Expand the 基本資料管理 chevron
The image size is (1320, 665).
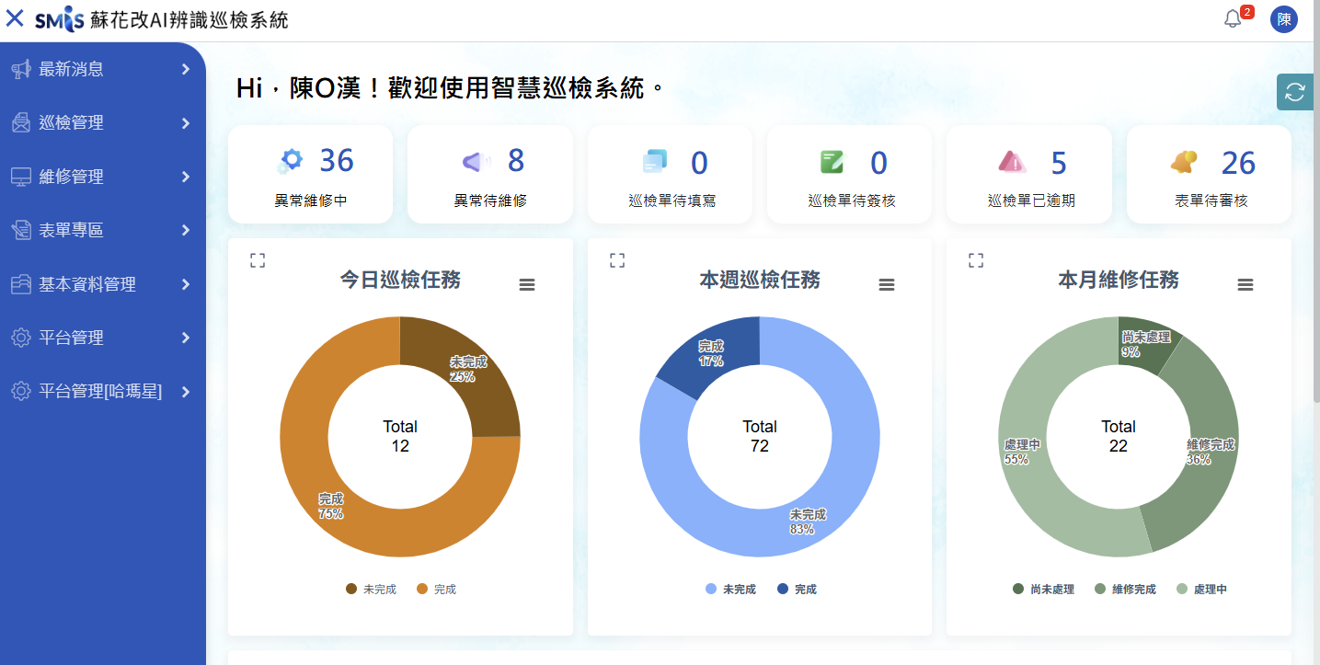click(186, 284)
